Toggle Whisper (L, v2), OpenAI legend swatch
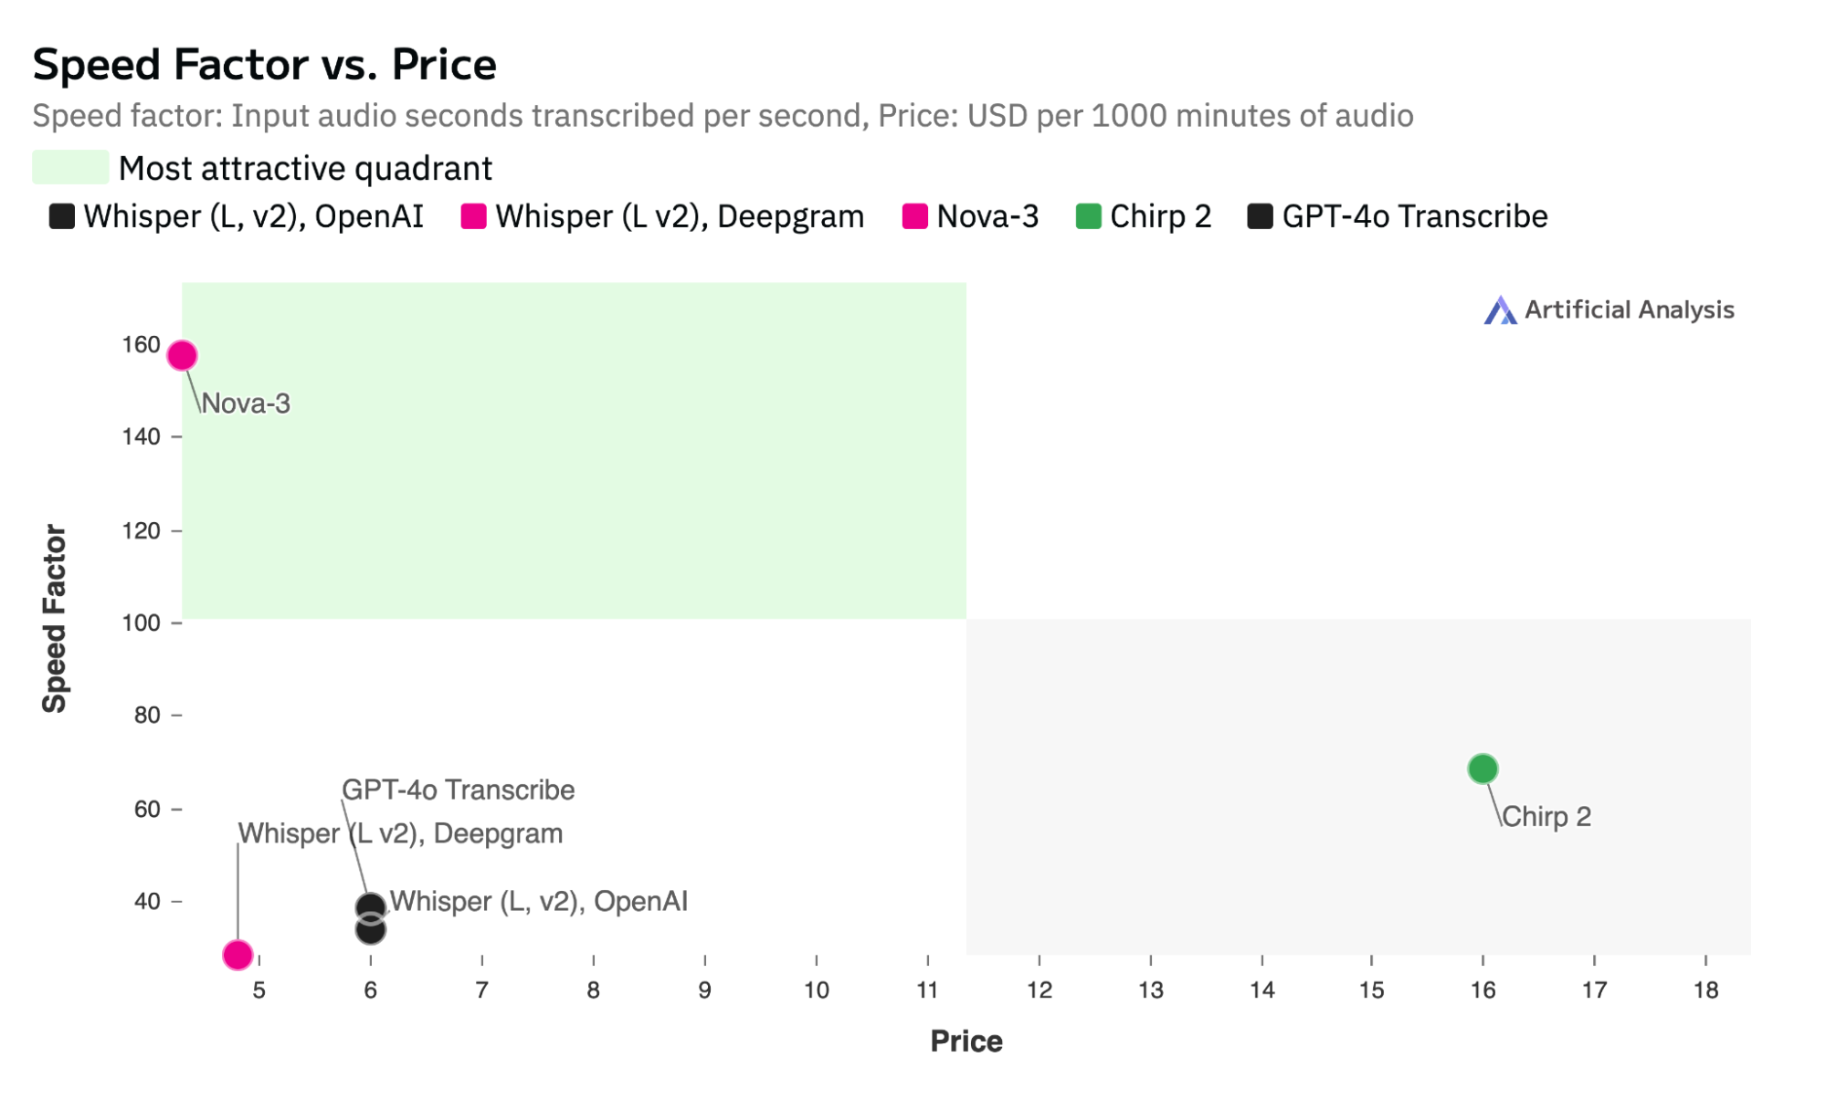The image size is (1826, 1099). (x=61, y=216)
